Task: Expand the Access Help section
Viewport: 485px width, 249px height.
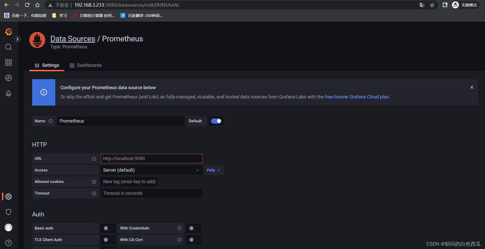Action: click(x=214, y=170)
